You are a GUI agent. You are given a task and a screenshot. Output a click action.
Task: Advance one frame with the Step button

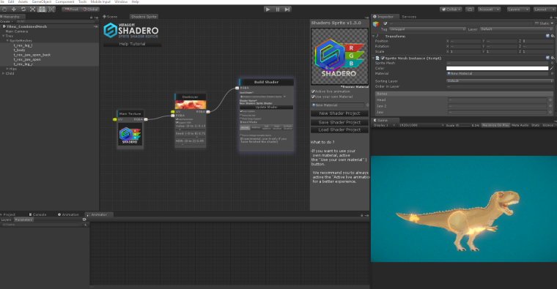(287, 10)
